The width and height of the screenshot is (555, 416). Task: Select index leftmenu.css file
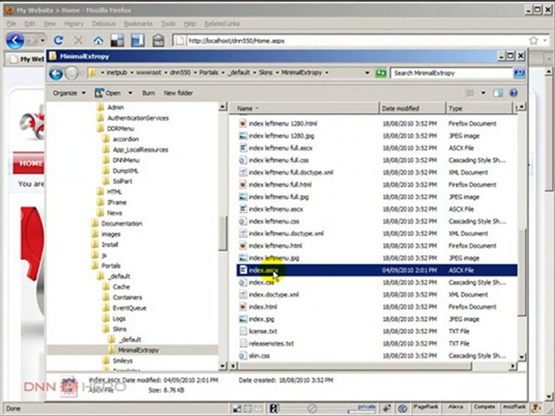pyautogui.click(x=273, y=221)
